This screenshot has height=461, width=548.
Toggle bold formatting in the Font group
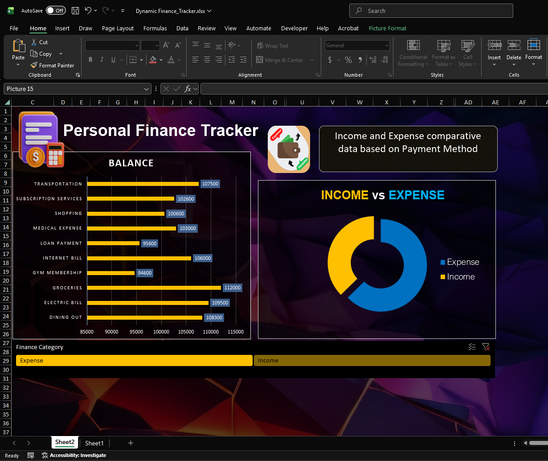(x=90, y=59)
